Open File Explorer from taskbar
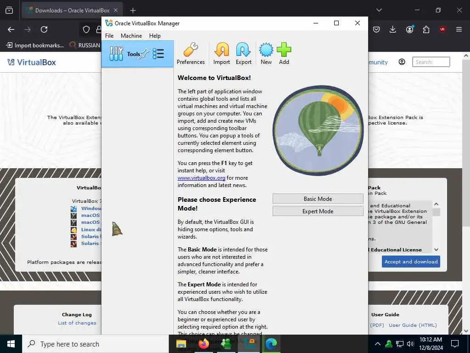Screen dimensions: 470x353 tap(181, 344)
